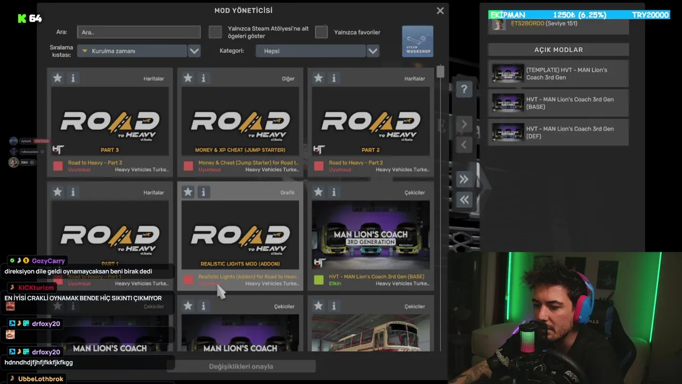Screen dimensions: 682x384
Task: Star the Money & XP Cheat mod
Action: click(x=188, y=78)
